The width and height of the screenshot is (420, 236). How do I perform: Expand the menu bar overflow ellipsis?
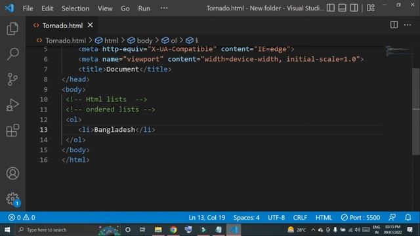[x=164, y=9]
